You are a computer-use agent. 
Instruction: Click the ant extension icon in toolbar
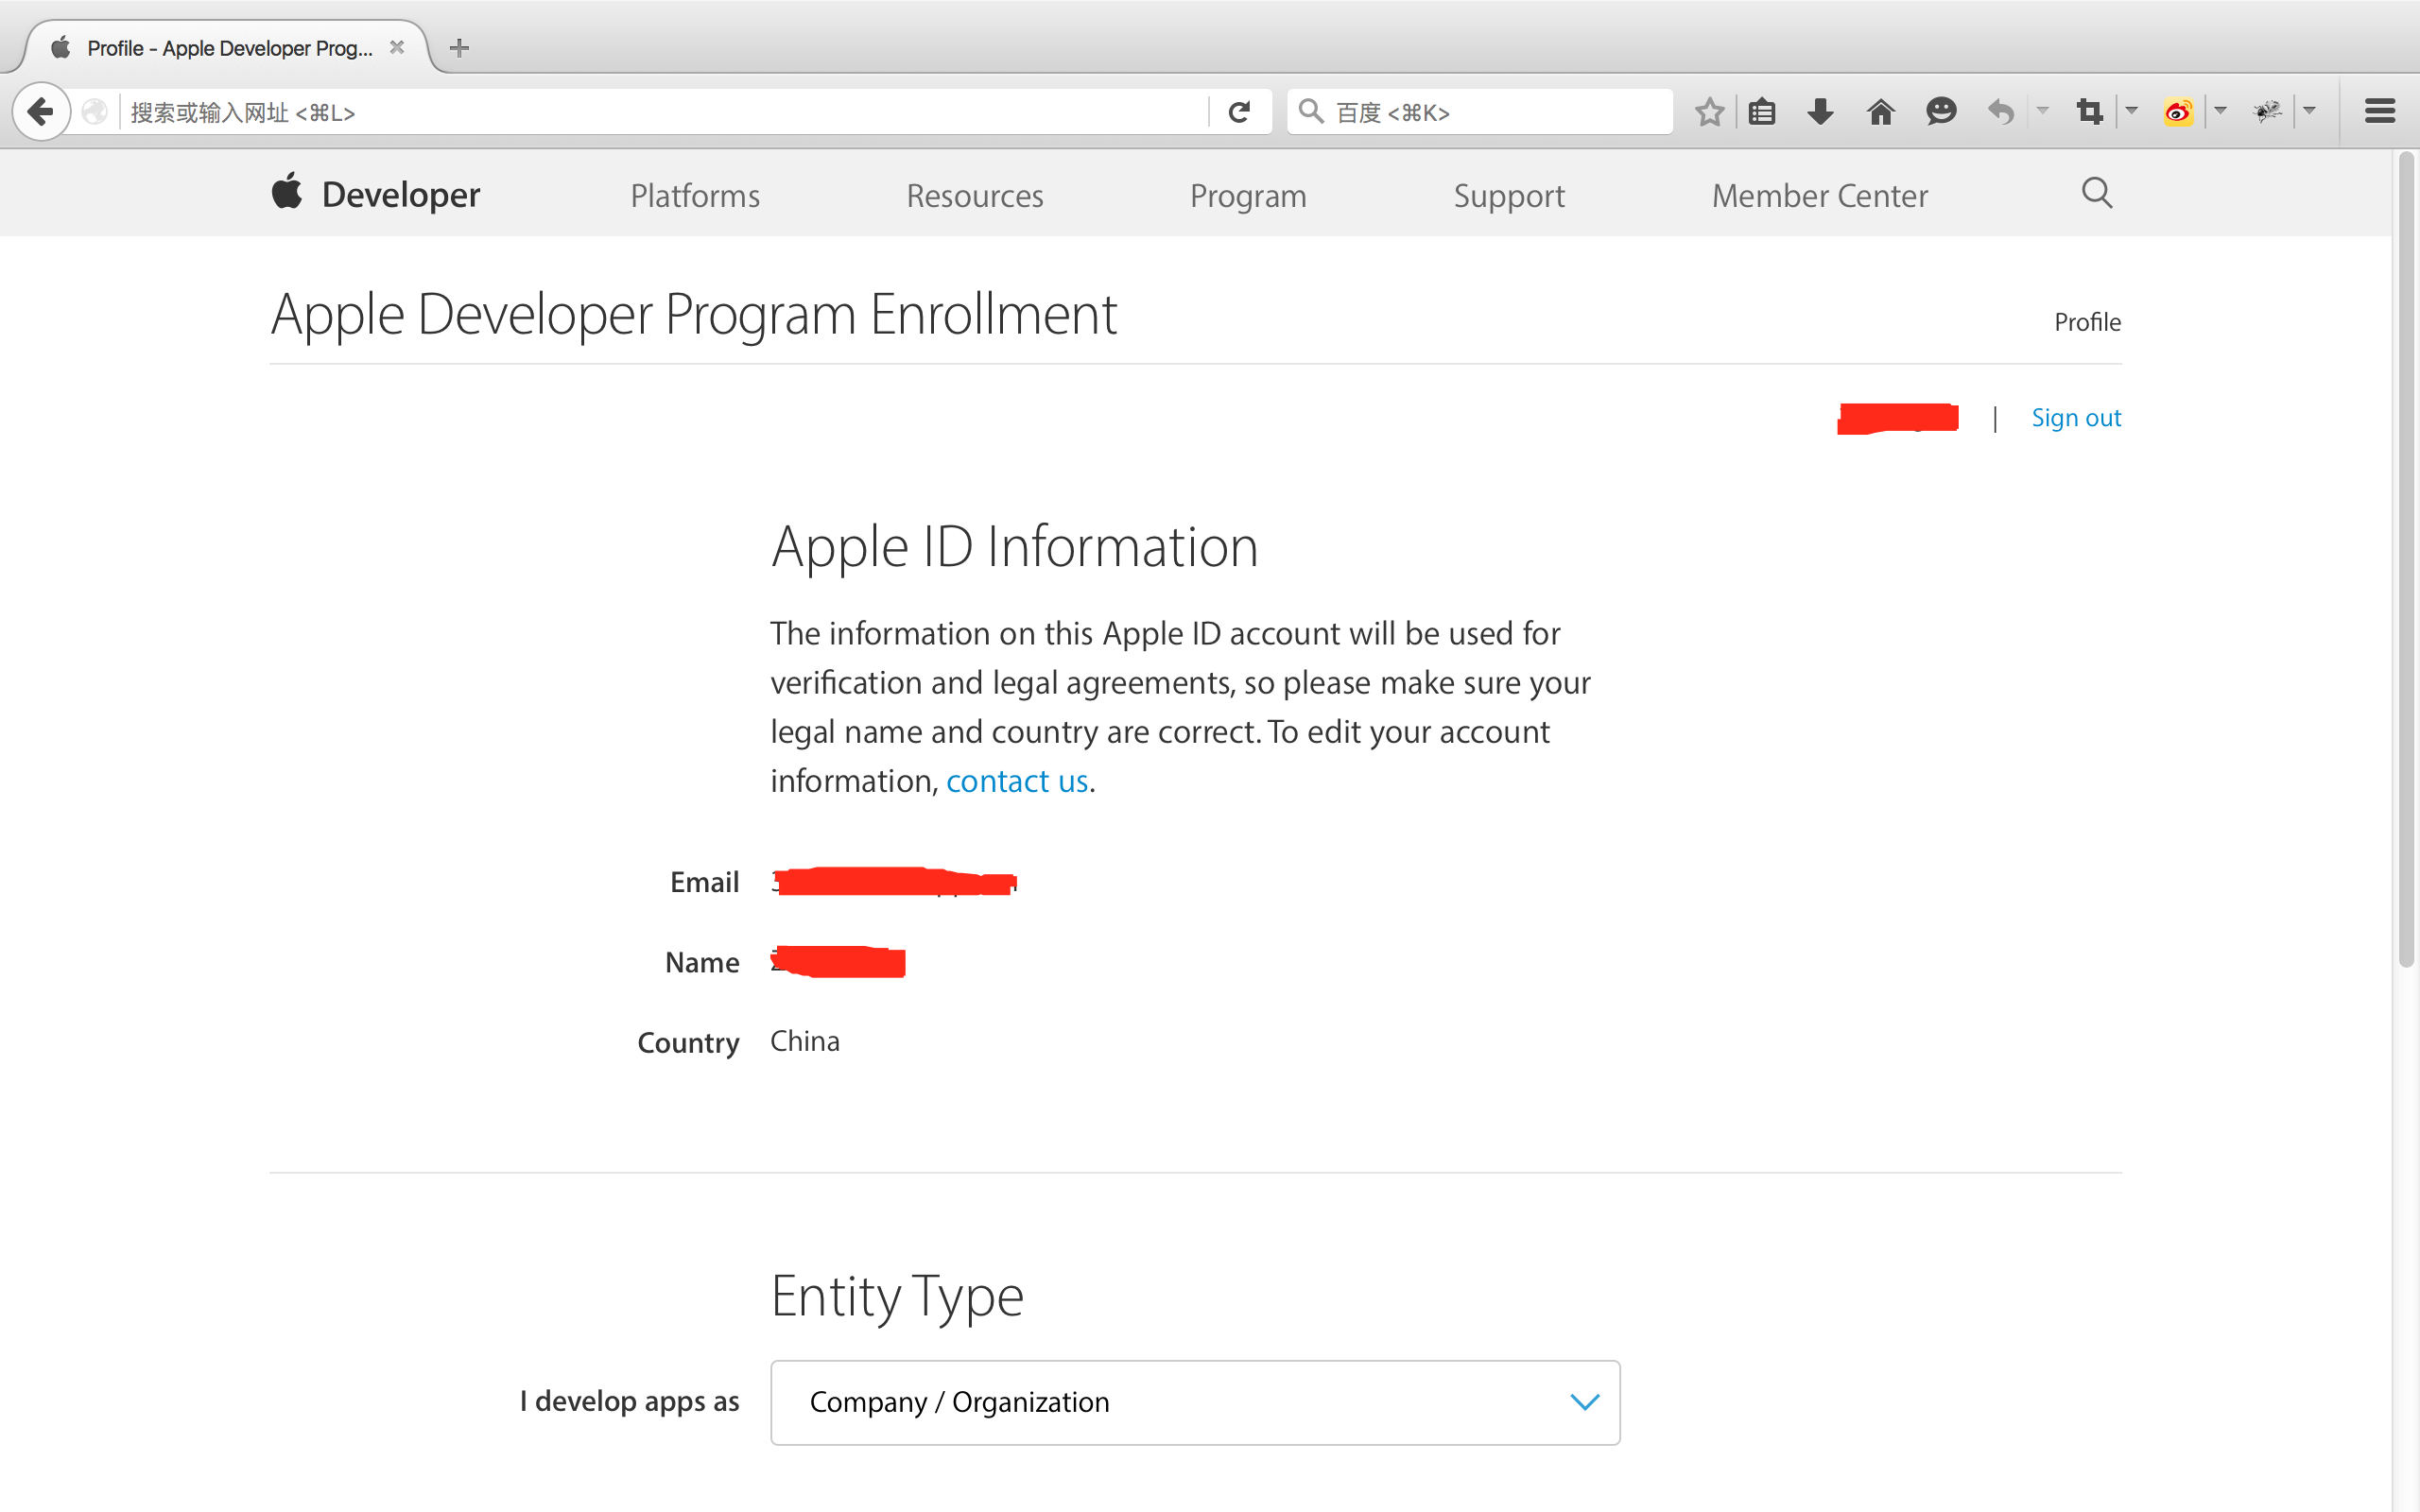(x=2267, y=112)
